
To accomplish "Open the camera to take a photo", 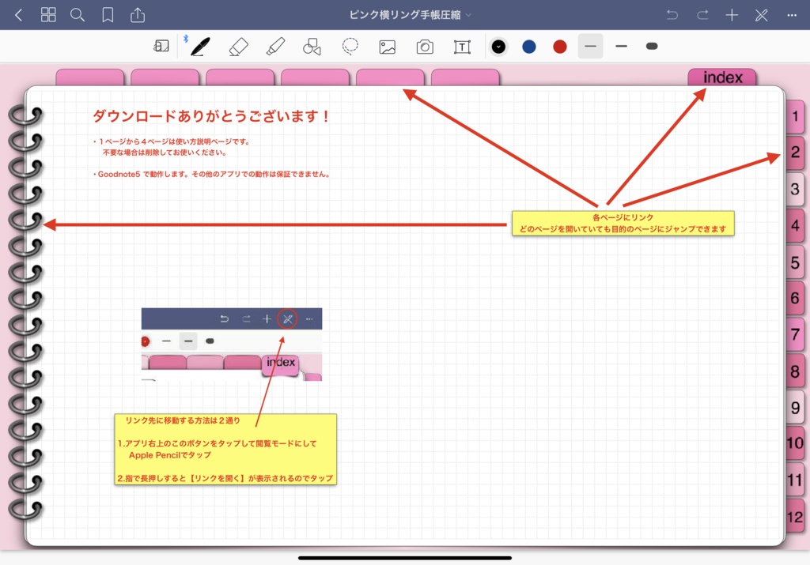I will pos(425,46).
